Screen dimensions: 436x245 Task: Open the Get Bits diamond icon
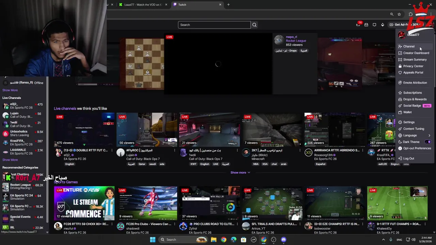[383, 25]
